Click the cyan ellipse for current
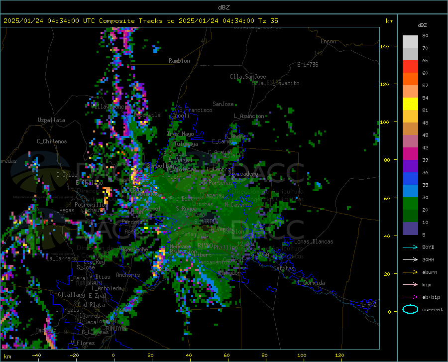448x362 pixels. coord(410,309)
